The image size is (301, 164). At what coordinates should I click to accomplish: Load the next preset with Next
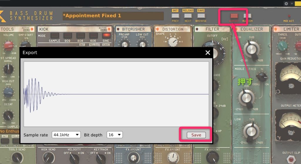tap(188, 16)
